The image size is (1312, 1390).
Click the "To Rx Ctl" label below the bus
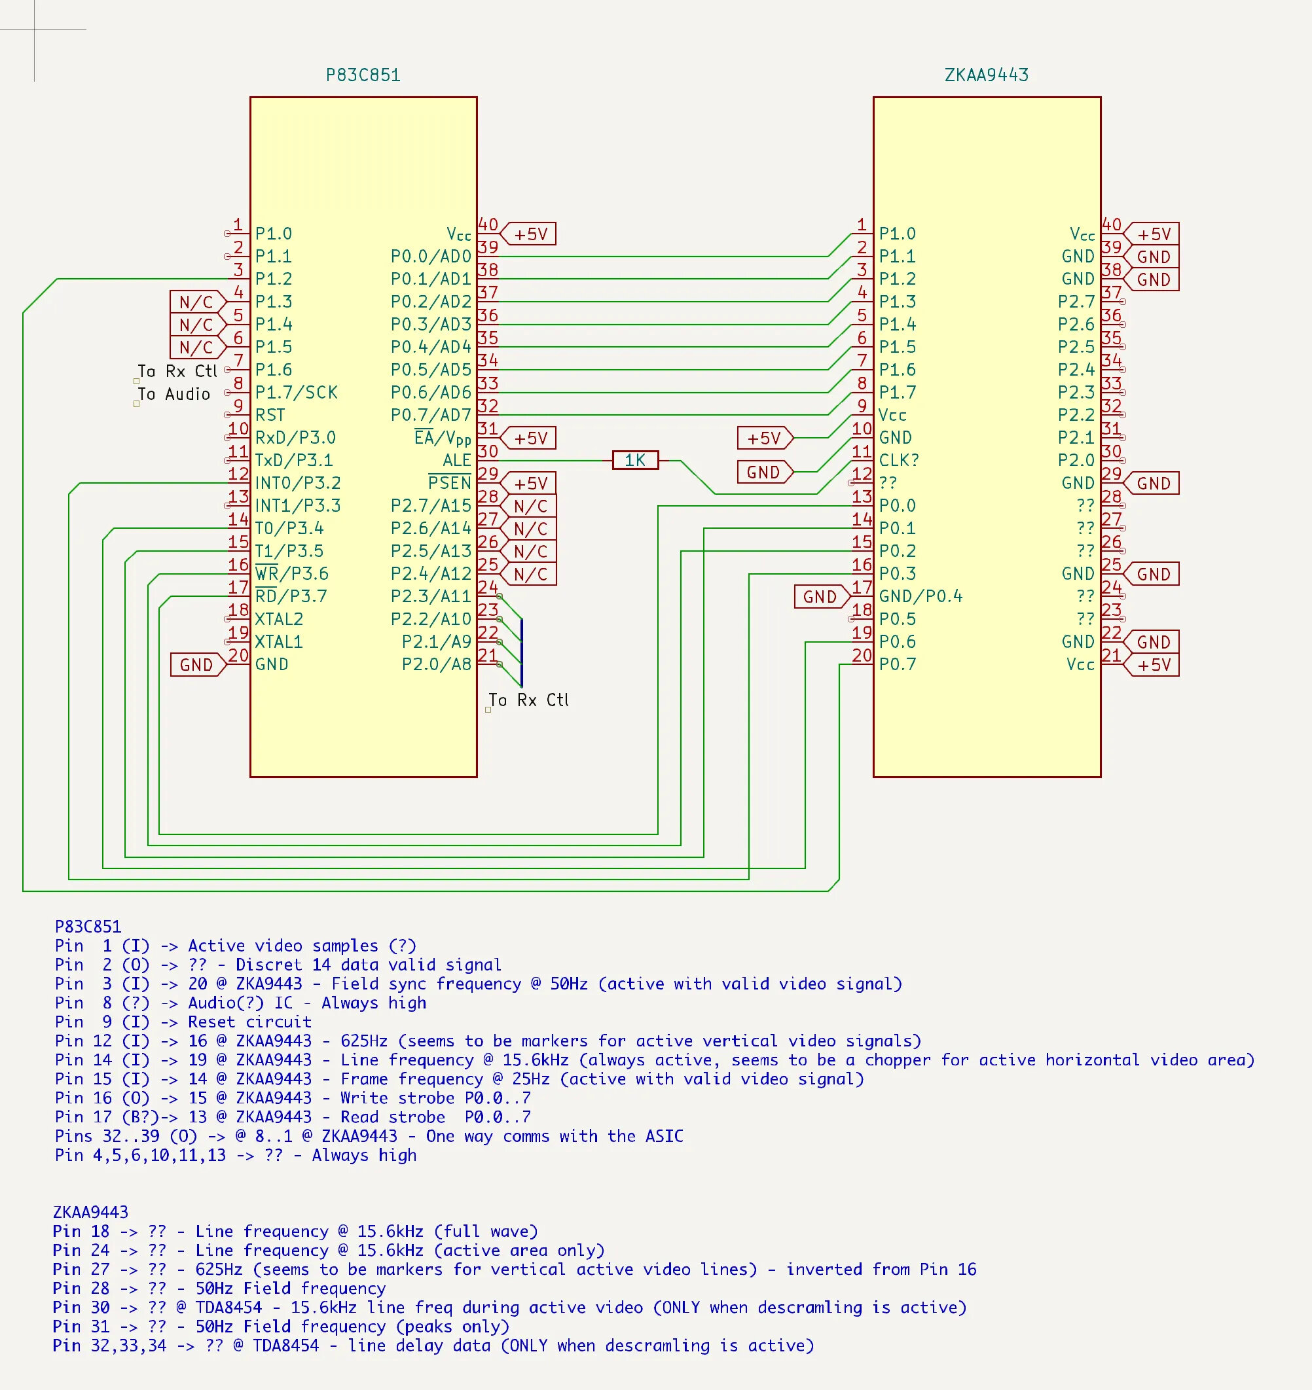[x=529, y=700]
